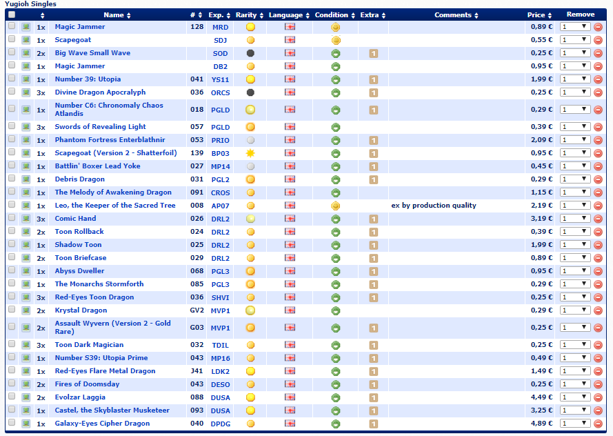Click the condition icon for Toon Dark Magician
This screenshot has width=613, height=436.
[x=335, y=345]
